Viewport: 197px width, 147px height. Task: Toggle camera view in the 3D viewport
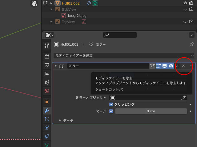click(34, 3)
